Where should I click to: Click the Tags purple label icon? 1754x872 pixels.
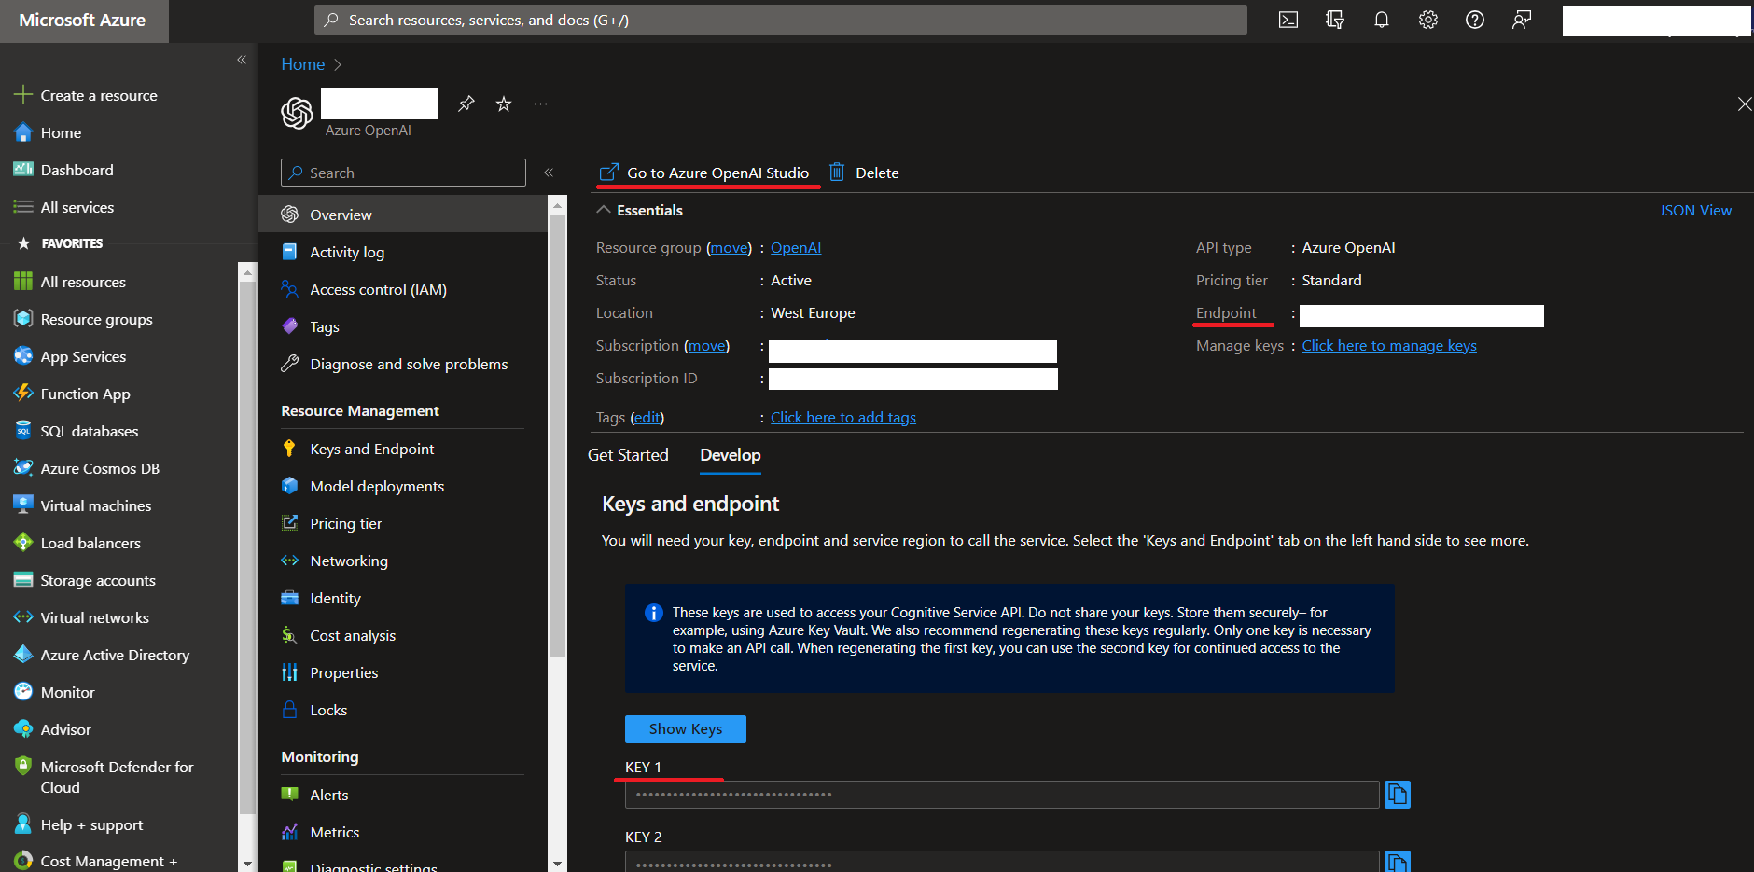tap(290, 326)
